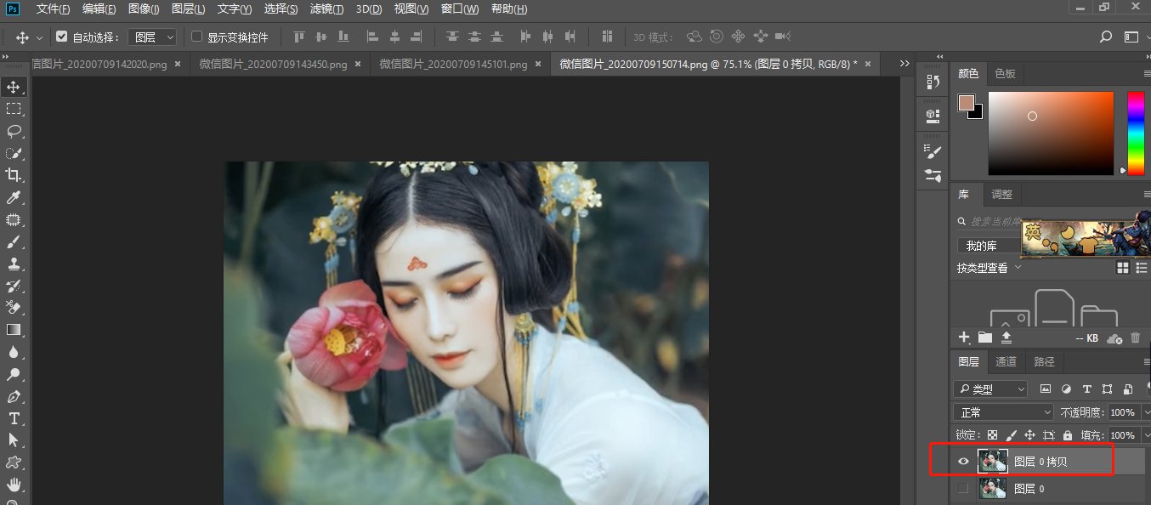Click the add content plus icon in library

[x=964, y=338]
